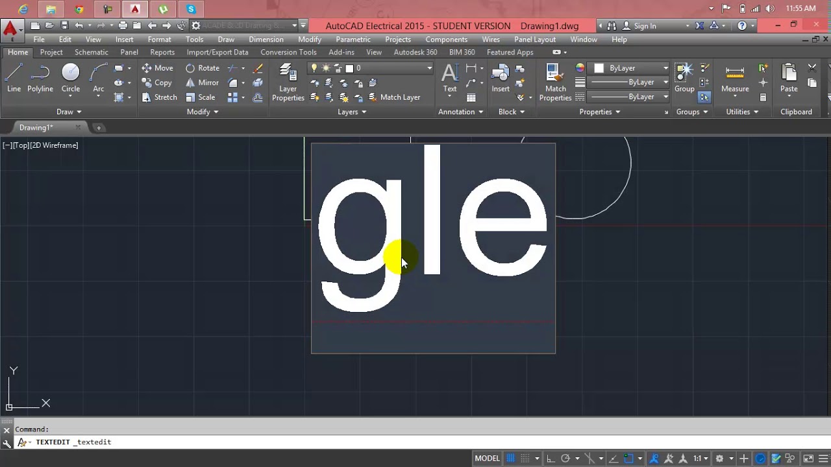This screenshot has width=831, height=467.
Task: Open the Dimension menu
Action: click(266, 40)
